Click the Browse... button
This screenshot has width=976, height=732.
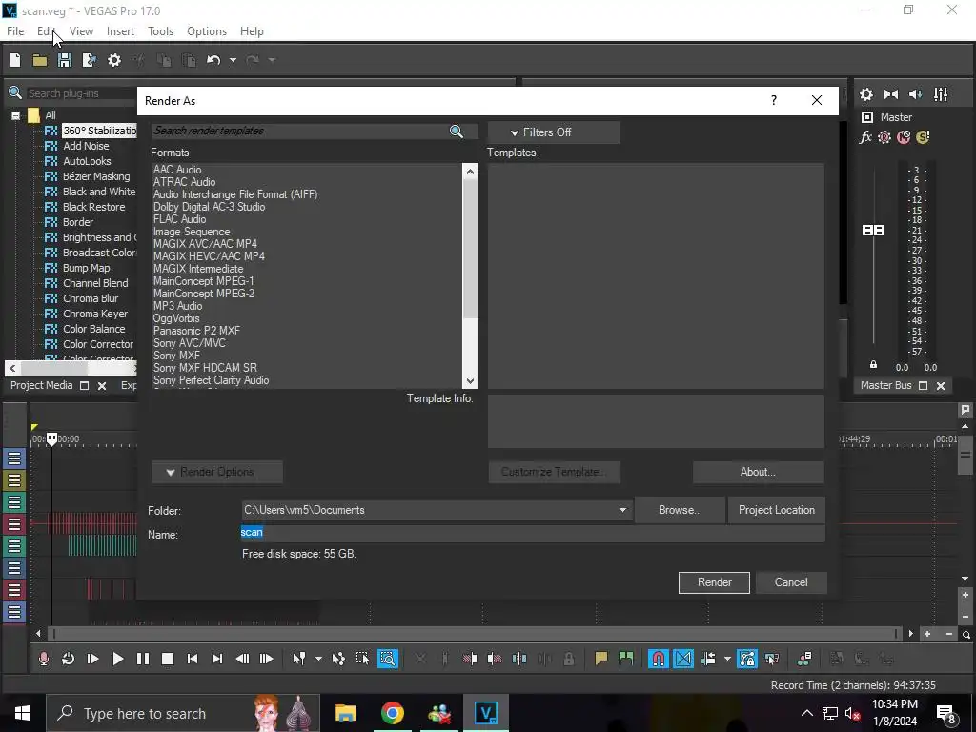(x=680, y=510)
